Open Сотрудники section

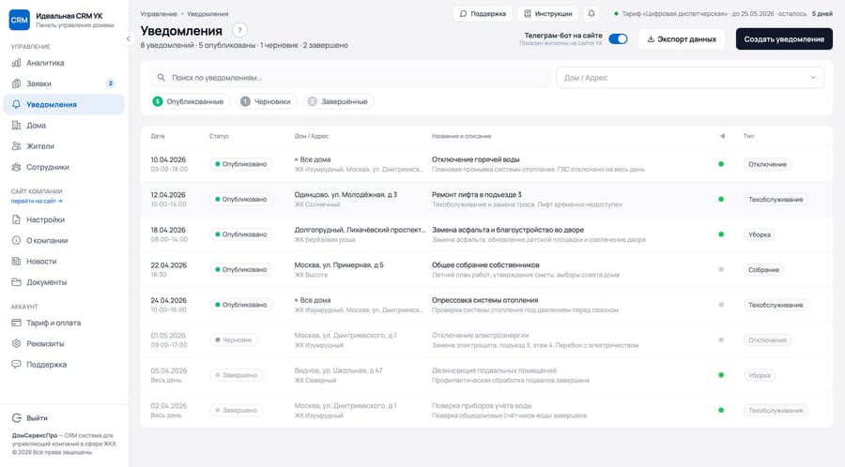pos(64,167)
